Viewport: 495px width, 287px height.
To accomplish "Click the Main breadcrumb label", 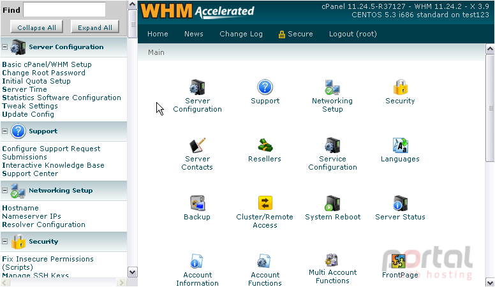I will coord(156,52).
